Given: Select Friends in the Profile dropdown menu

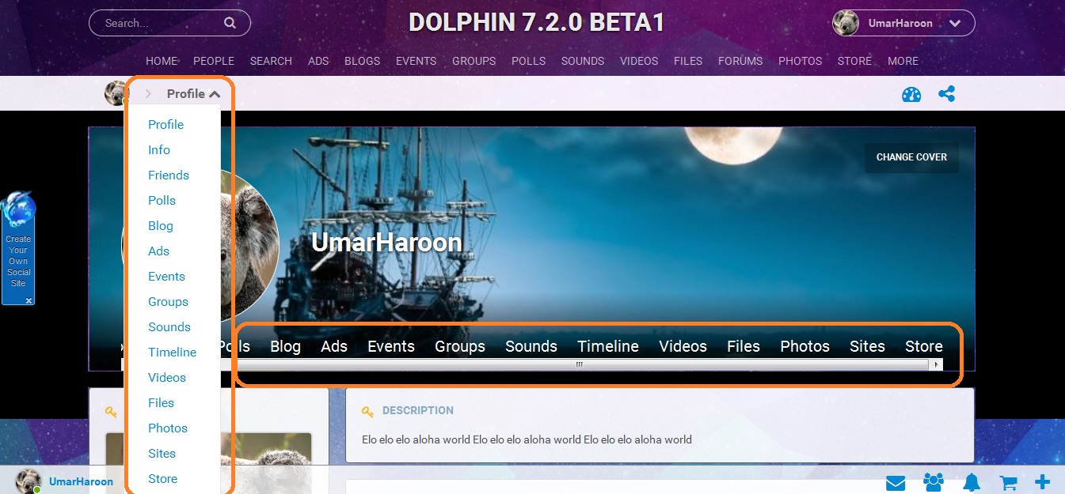Looking at the screenshot, I should tap(168, 175).
